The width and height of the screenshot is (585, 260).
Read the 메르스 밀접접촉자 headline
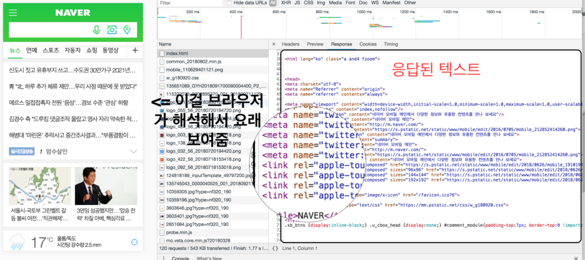68,103
